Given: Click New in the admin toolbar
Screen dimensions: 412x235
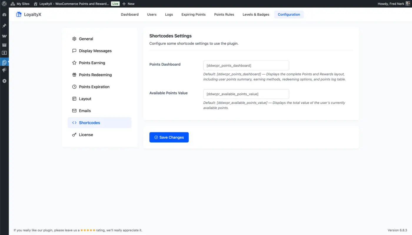Looking at the screenshot, I should point(128,4).
